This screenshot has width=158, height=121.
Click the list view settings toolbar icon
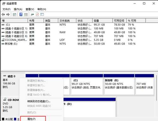[x=42, y=14]
